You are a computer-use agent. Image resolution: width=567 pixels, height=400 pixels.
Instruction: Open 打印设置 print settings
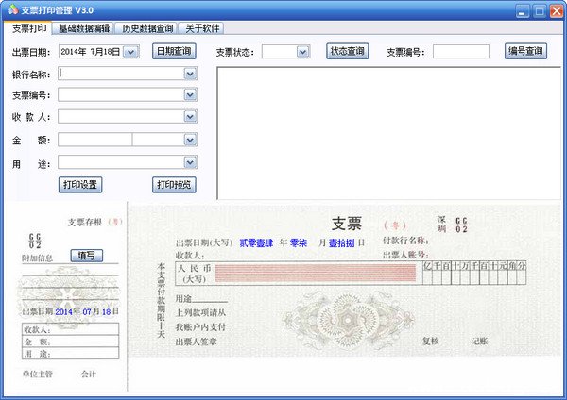(80, 184)
